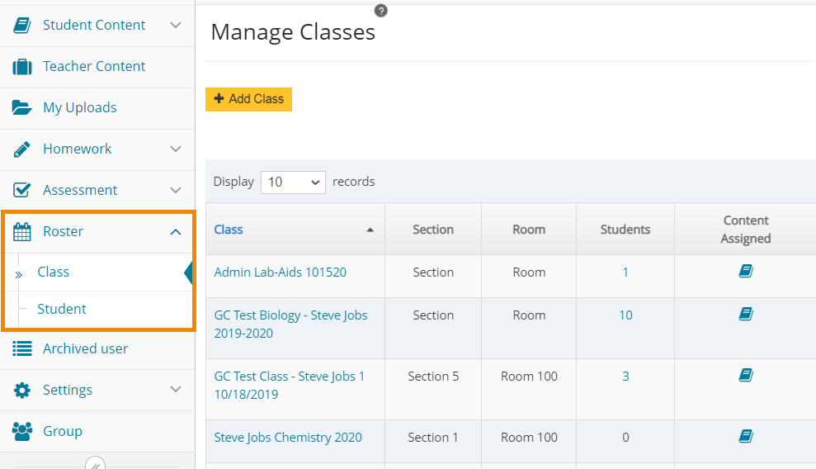Click the Add Class button
The height and width of the screenshot is (469, 816).
coord(248,99)
